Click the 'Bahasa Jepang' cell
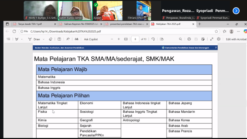Screen dimensions: 247x139 189,105
